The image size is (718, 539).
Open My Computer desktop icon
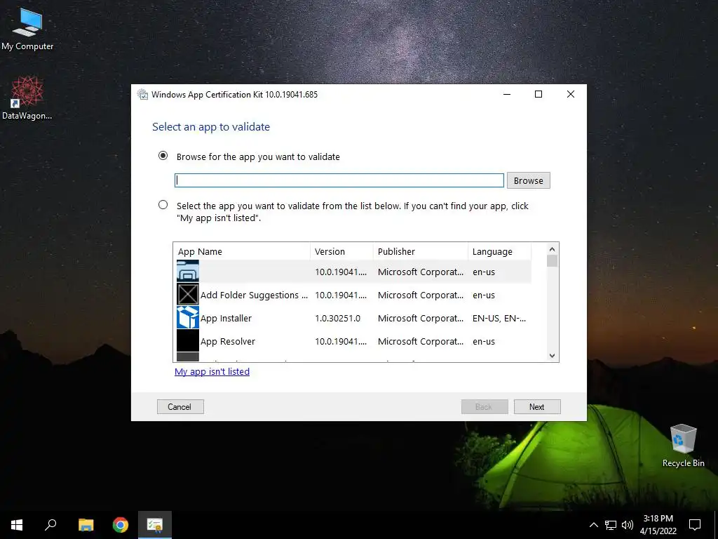27,29
